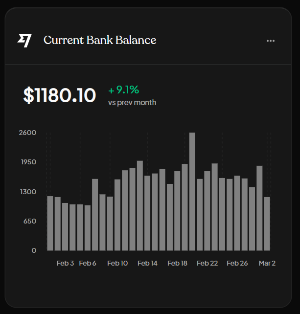Click the Feb 10 axis label
Image resolution: width=300 pixels, height=314 pixels.
(x=117, y=263)
